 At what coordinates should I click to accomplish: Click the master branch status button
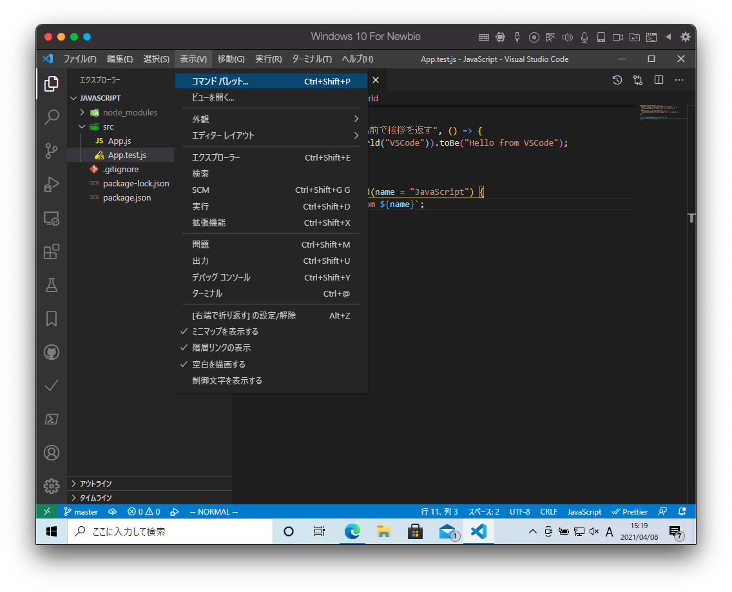(81, 512)
